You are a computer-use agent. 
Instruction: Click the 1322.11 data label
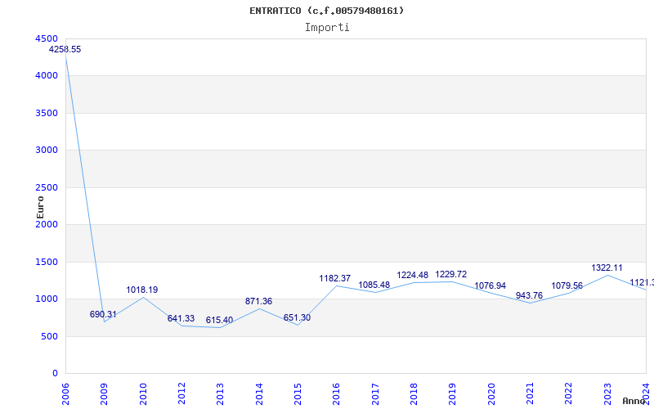607,268
